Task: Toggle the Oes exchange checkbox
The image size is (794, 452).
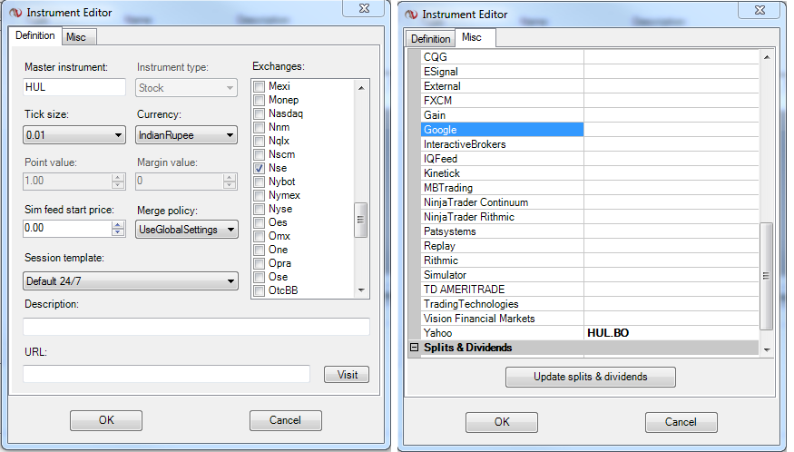Action: tap(260, 222)
